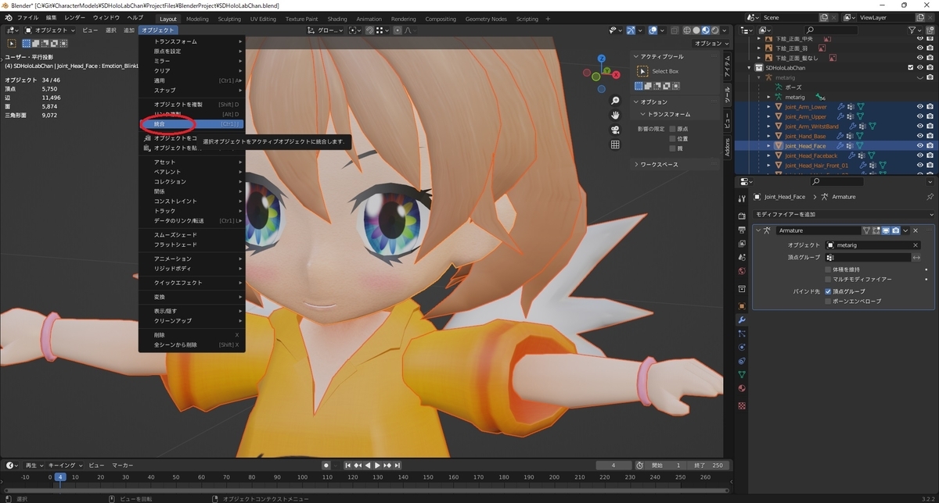Toggle SDHoloLabChan collection exclude checkbox
The height and width of the screenshot is (503, 939).
coord(910,68)
